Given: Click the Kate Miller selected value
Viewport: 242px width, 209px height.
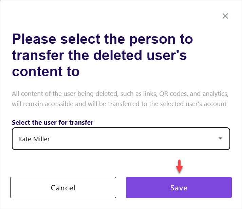Looking at the screenshot, I should 34,139.
